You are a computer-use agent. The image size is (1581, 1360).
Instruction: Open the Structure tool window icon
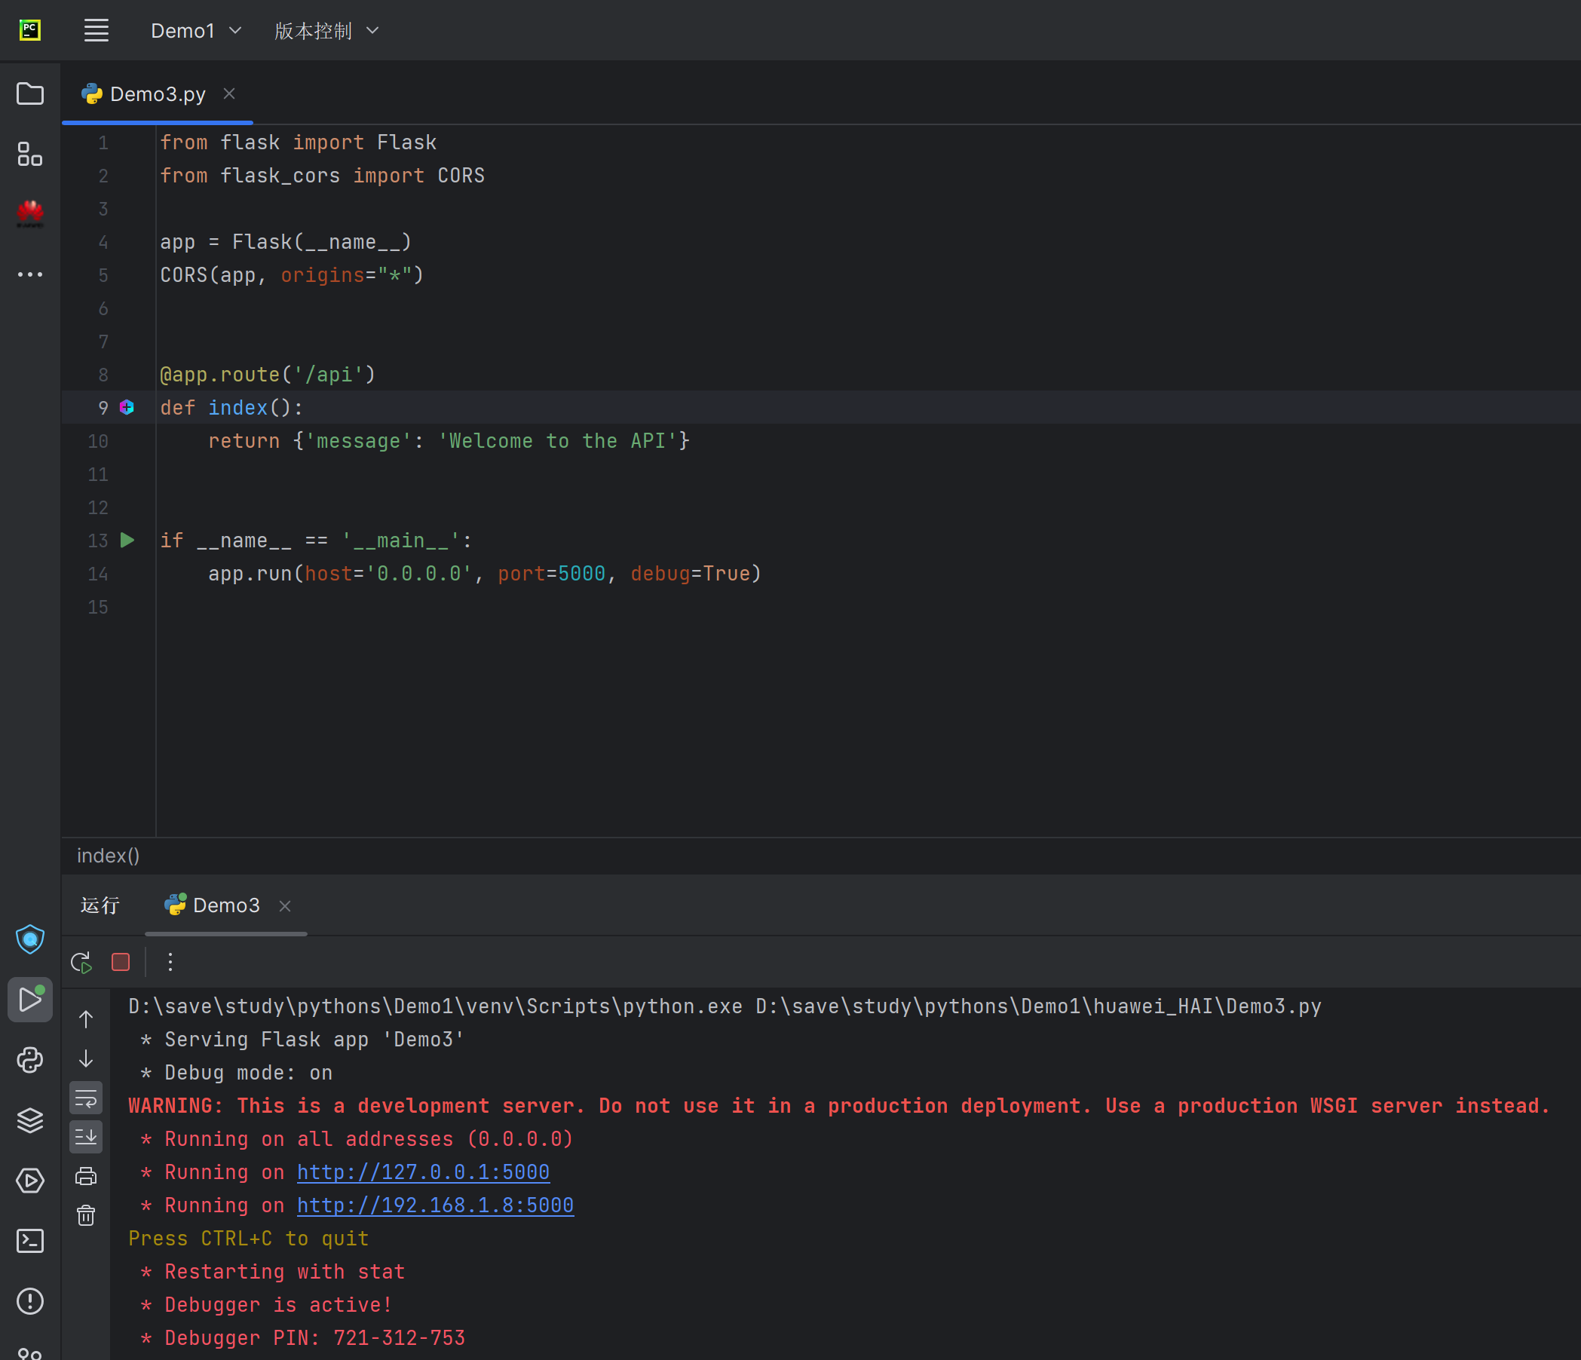coord(29,154)
